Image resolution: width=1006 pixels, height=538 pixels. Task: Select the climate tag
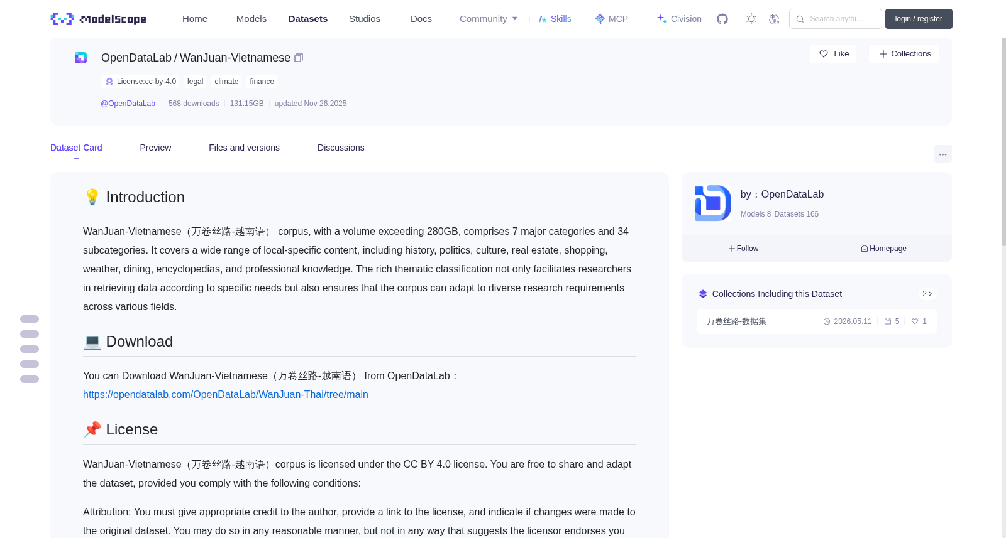click(x=226, y=82)
